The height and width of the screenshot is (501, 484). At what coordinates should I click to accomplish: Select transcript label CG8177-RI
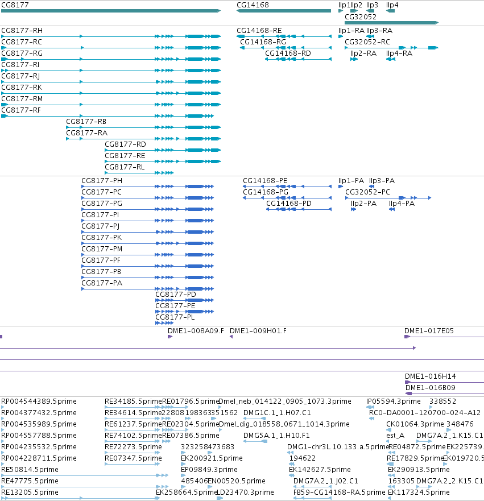pos(20,64)
